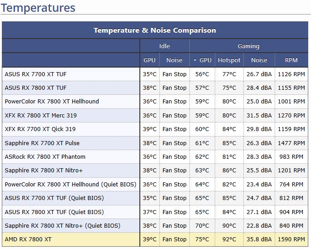Click the 56°C gaming GPU value
Viewport: 311px width, 249px height.
(202, 74)
